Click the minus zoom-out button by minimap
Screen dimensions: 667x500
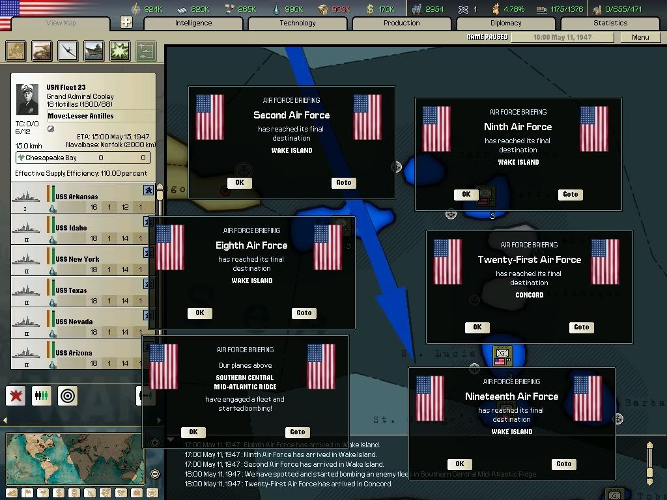[155, 474]
